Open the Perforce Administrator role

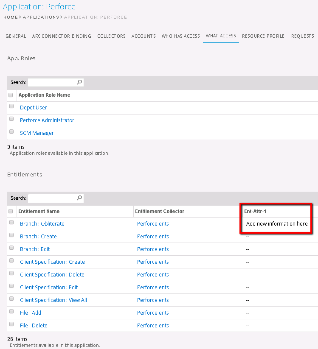click(x=47, y=120)
